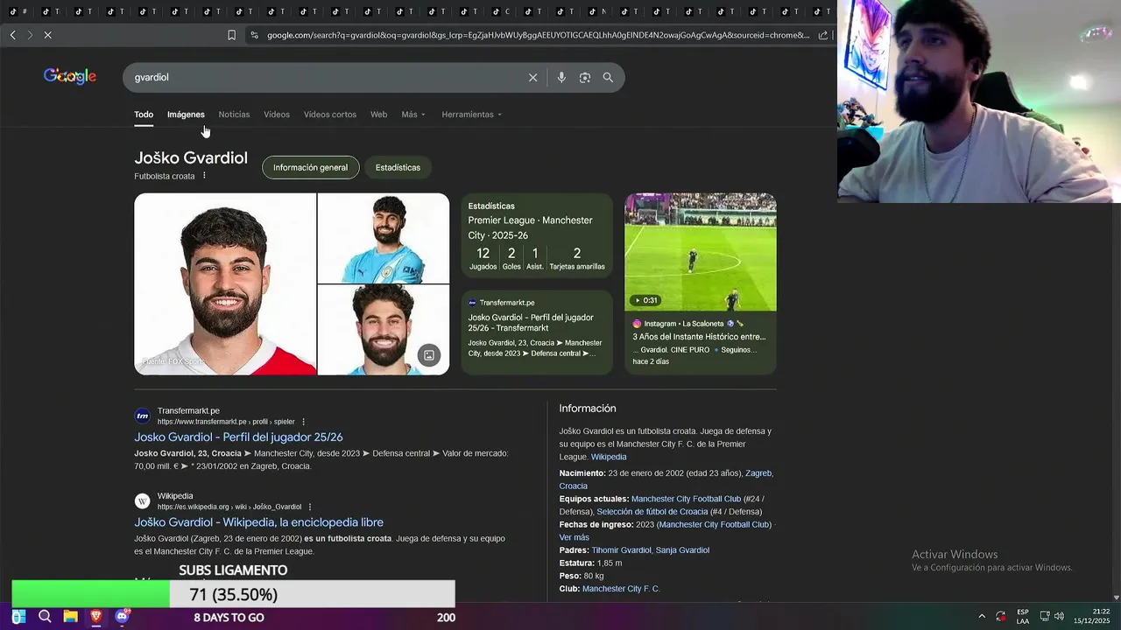Open the Joško Gvardiol Wikipedia result title
Viewport: 1121px width, 630px height.
[x=258, y=522]
